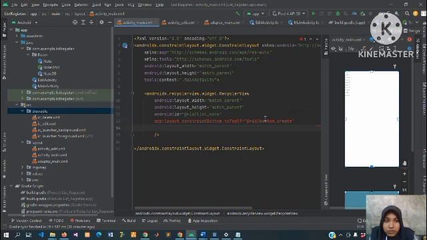Expand the mipmap folder
427x240 pixels.
point(22,167)
